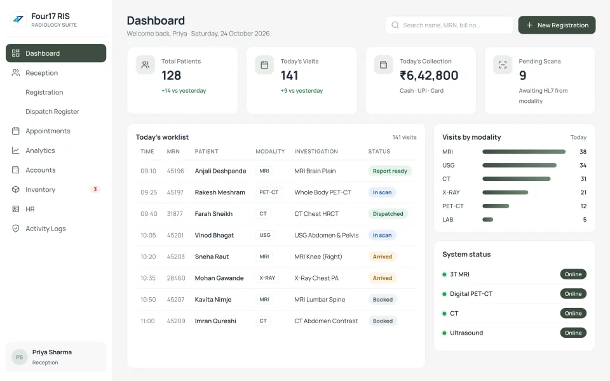
Task: Click the STATUS column header
Action: tap(379, 152)
